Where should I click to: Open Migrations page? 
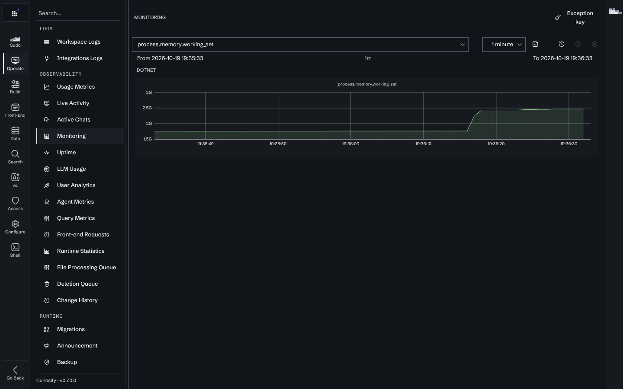click(x=80, y=329)
